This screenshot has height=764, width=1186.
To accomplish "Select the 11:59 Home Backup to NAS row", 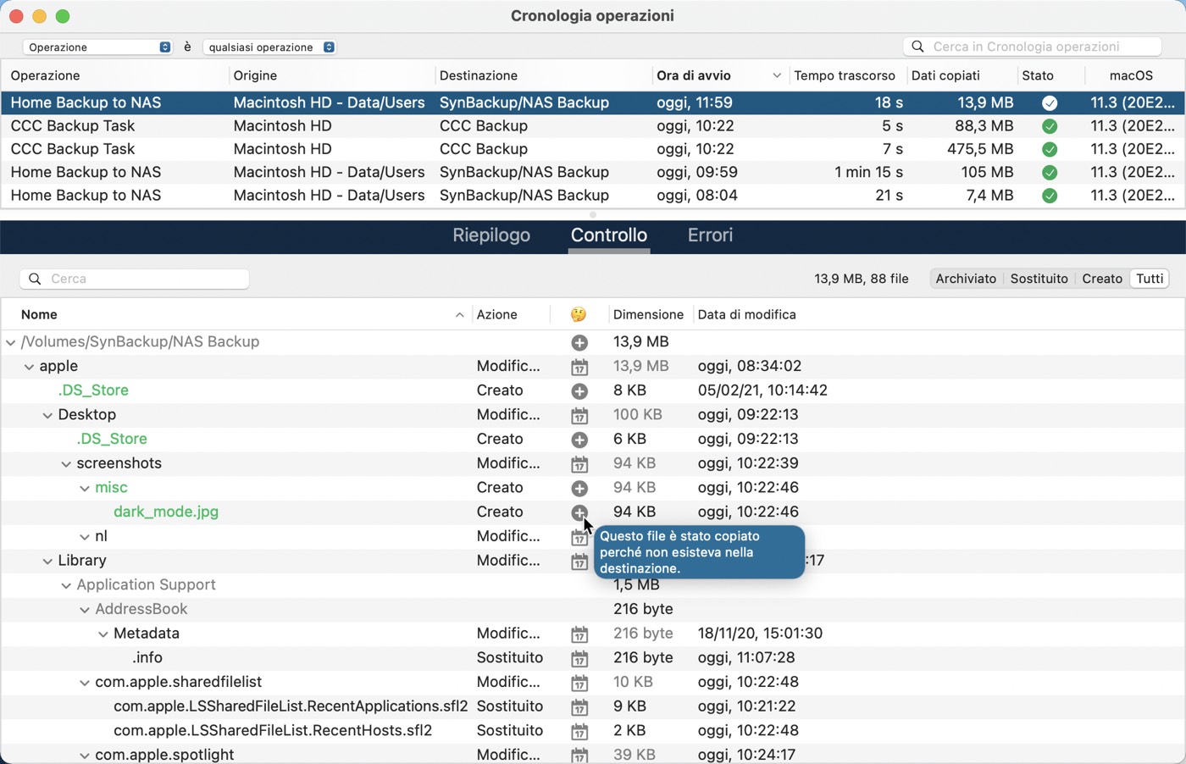I will pos(593,103).
